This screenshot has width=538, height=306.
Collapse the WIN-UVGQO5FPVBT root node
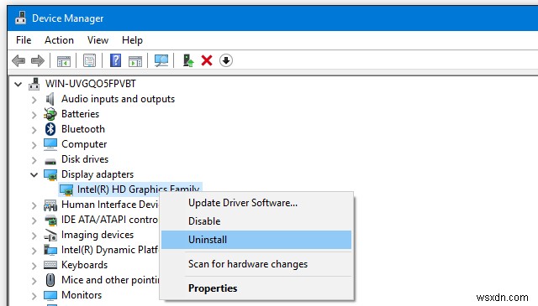(18, 84)
